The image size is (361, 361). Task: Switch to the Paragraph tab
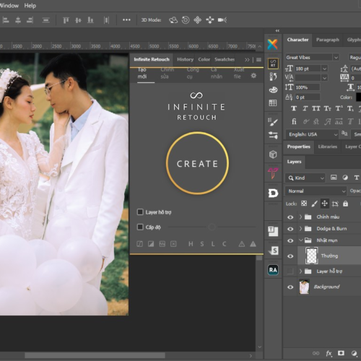tap(328, 40)
